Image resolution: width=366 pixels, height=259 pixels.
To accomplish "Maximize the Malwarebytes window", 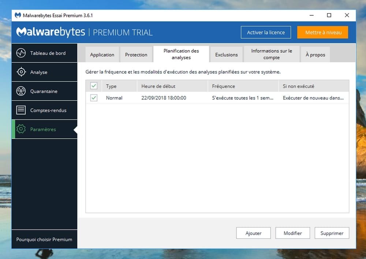I will 329,15.
